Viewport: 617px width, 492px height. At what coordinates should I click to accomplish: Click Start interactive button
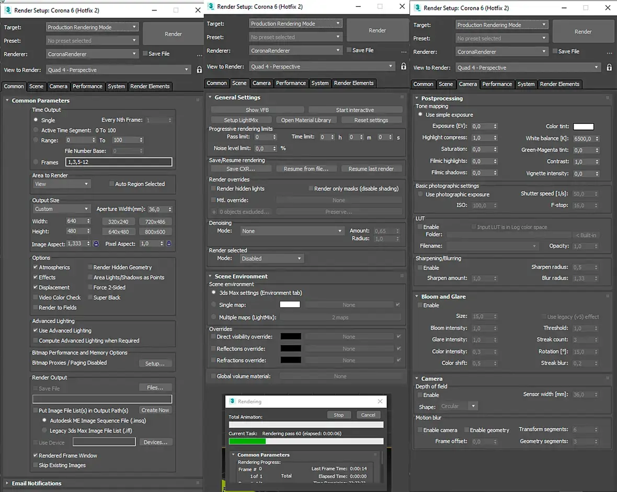tap(355, 110)
